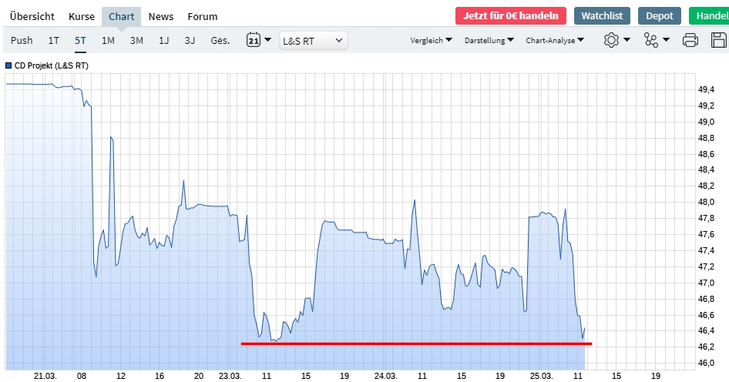Open the share nodes icon

651,40
